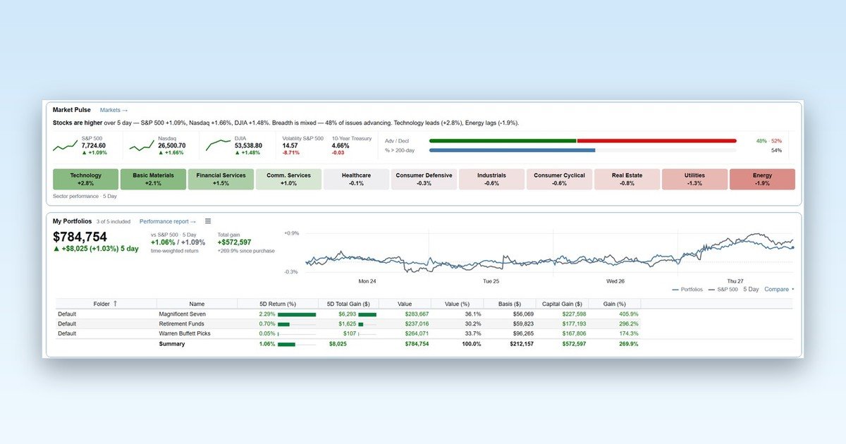This screenshot has width=846, height=444.
Task: Select the Financial Services sector tile
Action: click(221, 179)
